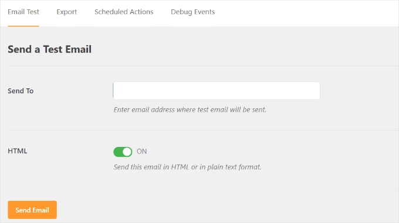
Task: Go to the Debug Events tab
Action: [192, 12]
